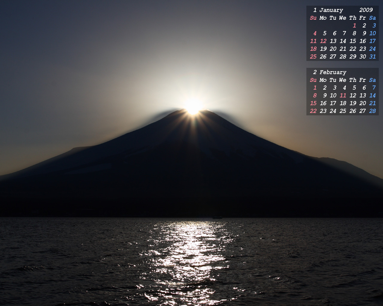Select February 1 Sunday date
Screen dimensions: 383x306
point(315,88)
